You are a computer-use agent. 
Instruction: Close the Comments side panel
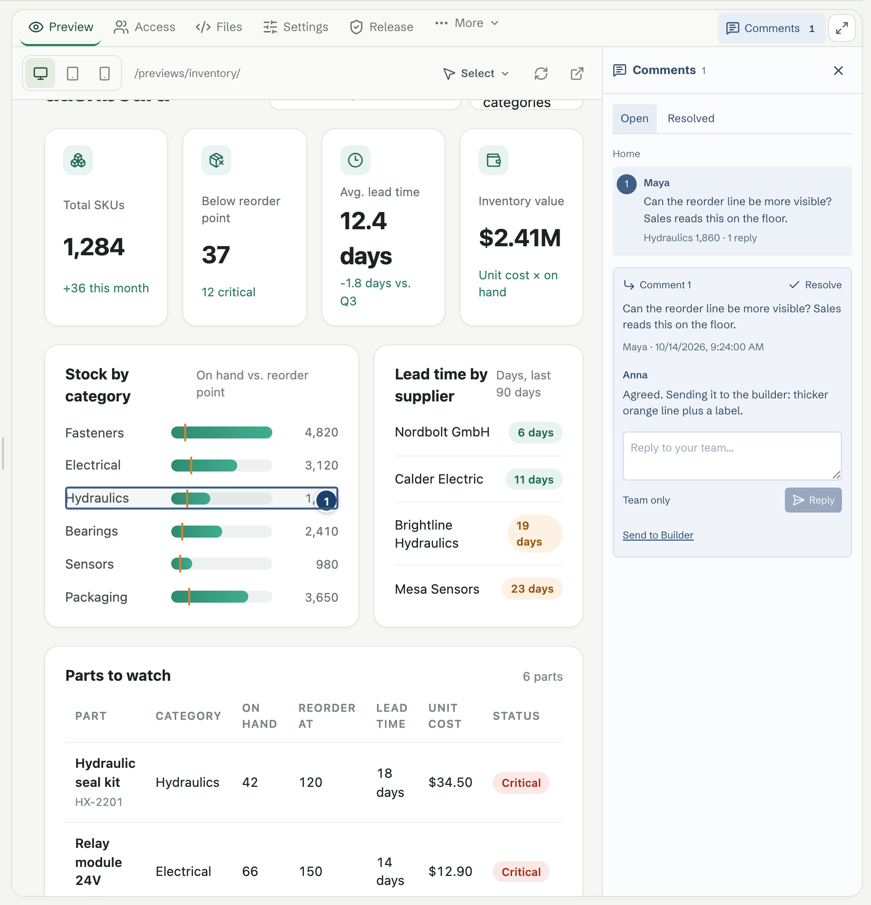(x=838, y=71)
